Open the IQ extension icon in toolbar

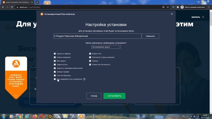[x=173, y=7]
